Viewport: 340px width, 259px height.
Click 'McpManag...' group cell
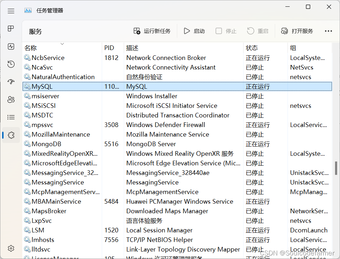[308, 192]
